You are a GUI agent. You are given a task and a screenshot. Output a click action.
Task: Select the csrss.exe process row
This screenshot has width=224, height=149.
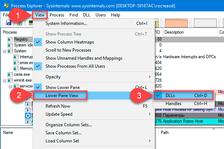click(x=22, y=74)
